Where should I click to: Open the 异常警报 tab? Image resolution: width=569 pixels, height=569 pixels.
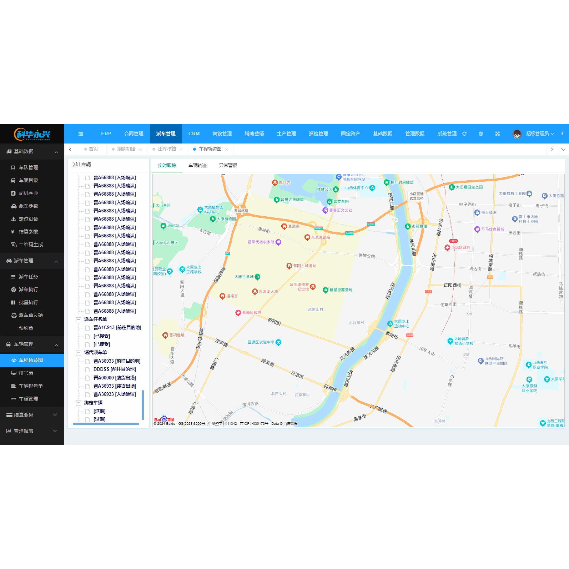[228, 166]
